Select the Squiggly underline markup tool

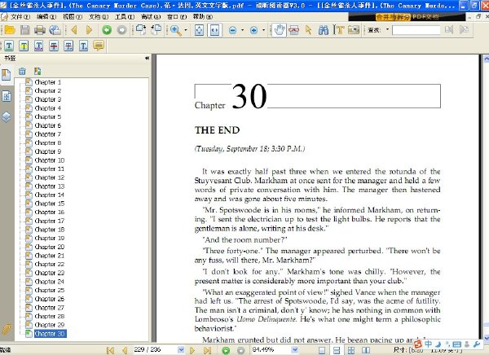pos(38,46)
